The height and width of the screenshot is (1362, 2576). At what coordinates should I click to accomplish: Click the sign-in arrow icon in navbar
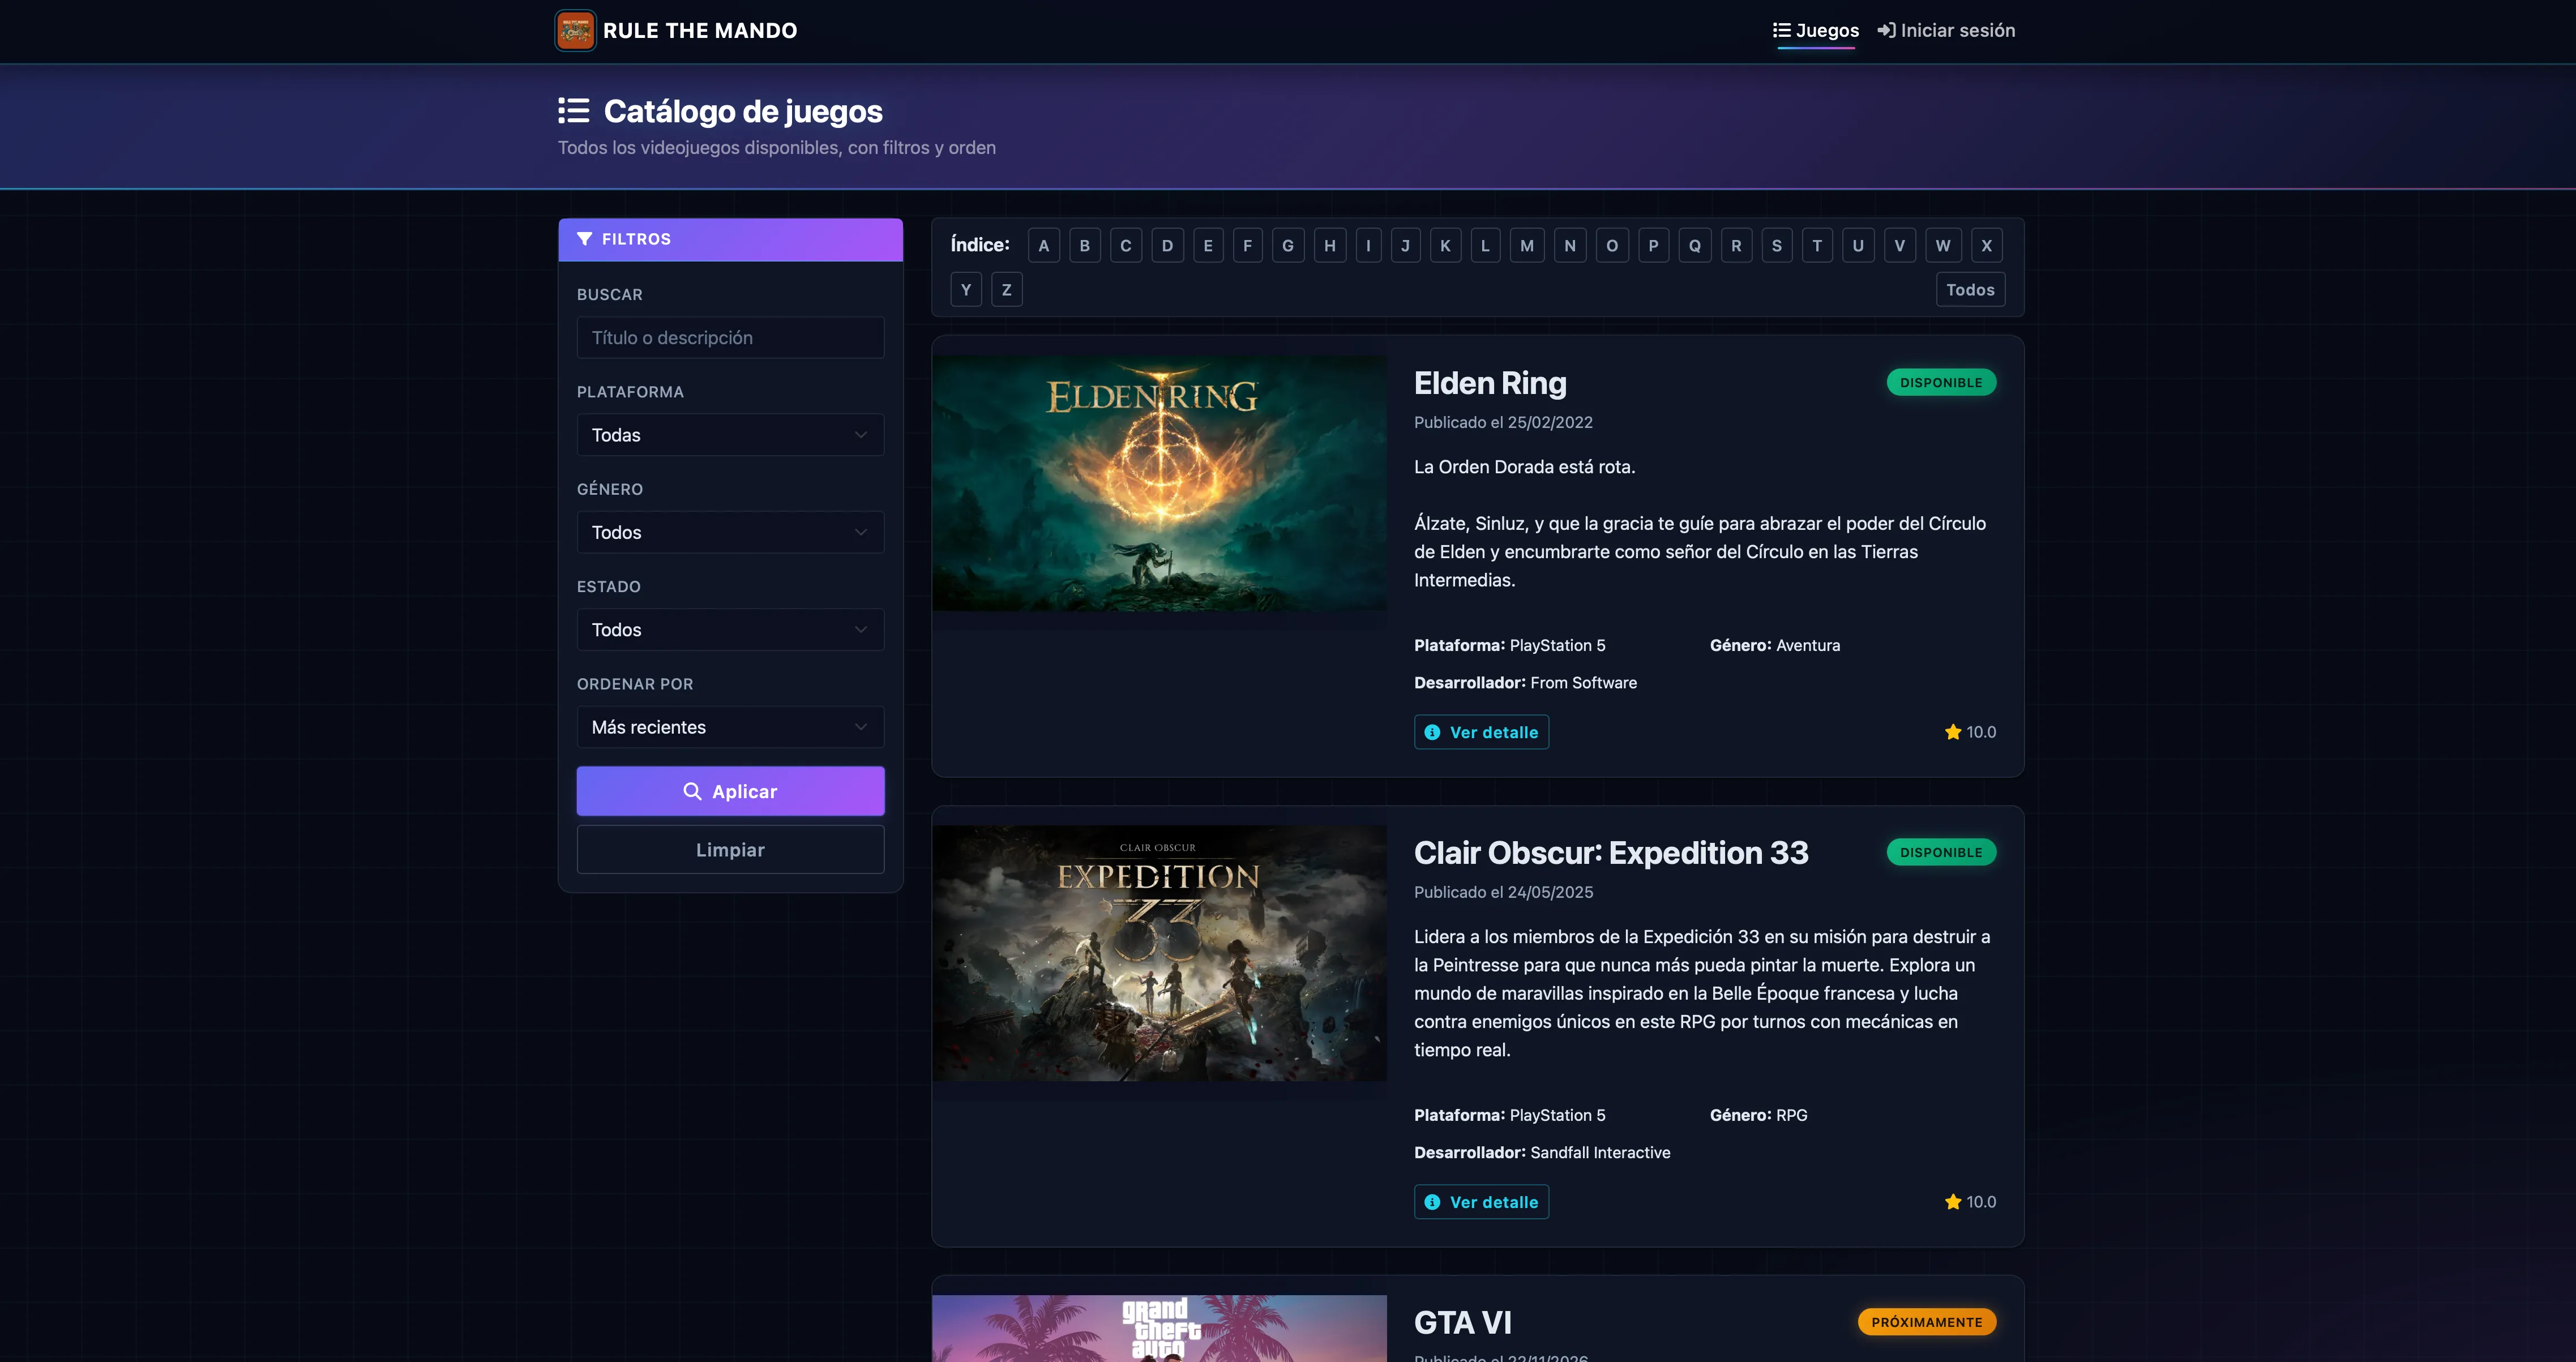pos(1886,30)
